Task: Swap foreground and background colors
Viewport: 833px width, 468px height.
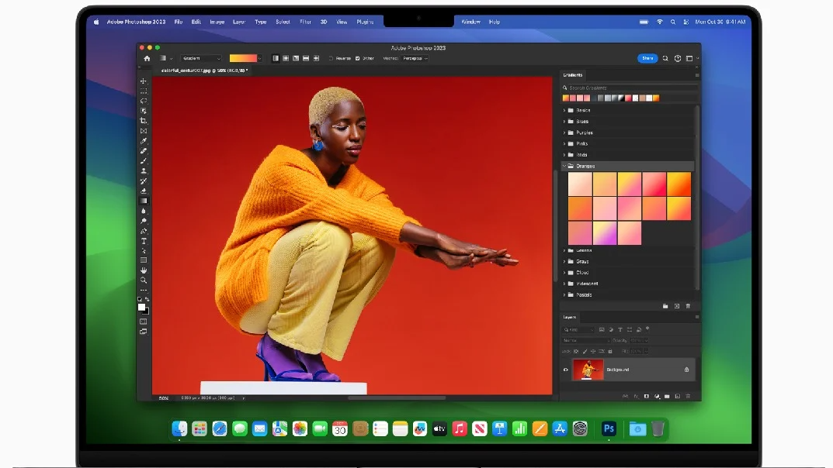Action: [148, 299]
